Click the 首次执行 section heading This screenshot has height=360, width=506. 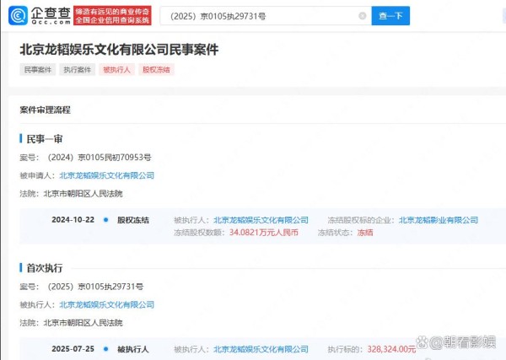tap(44, 268)
